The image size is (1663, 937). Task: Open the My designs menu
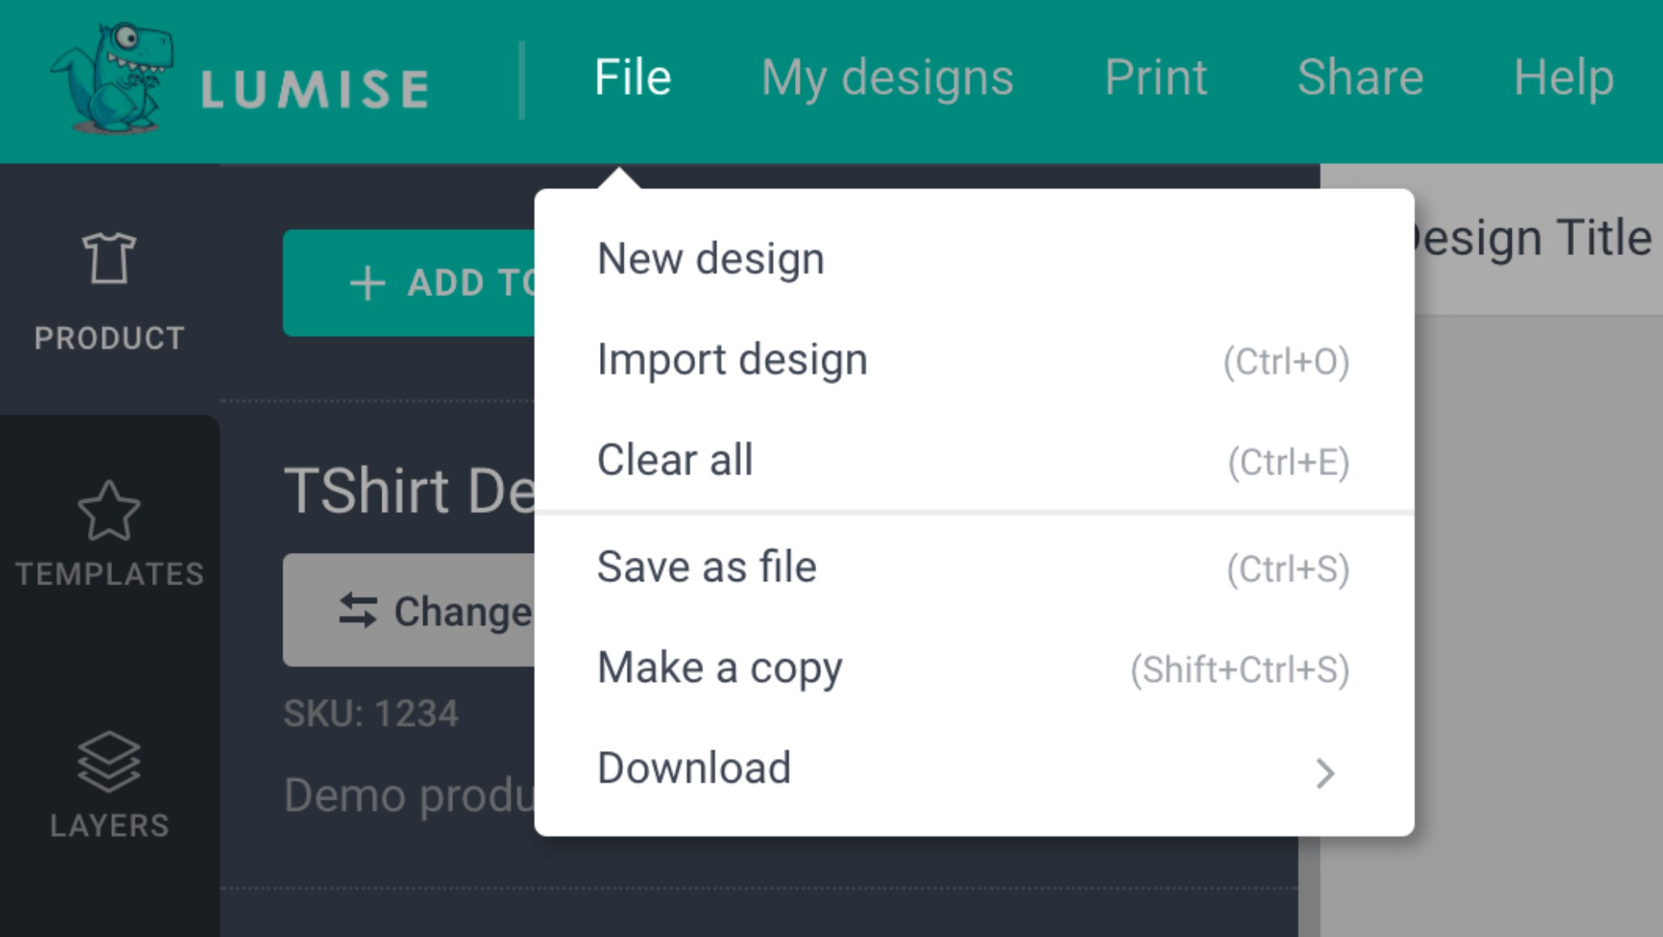[x=887, y=78]
